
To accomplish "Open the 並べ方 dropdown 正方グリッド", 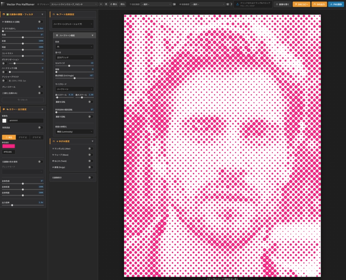I will coord(74,57).
